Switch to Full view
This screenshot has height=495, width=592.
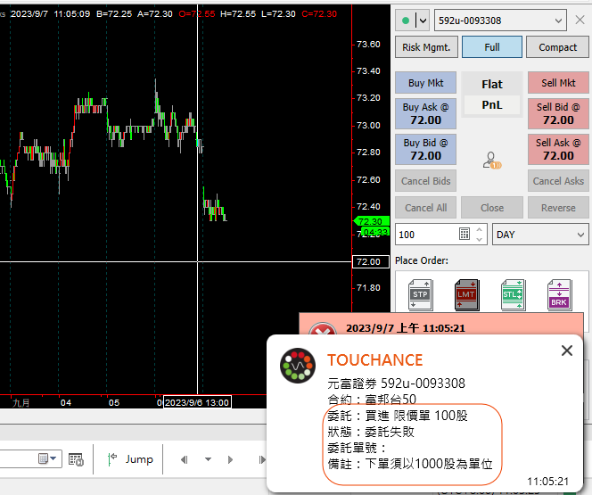coord(492,47)
